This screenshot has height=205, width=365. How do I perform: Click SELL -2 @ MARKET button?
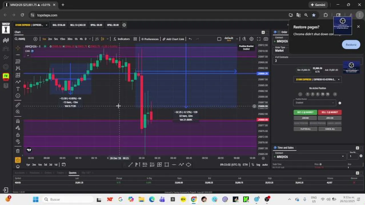tap(330, 112)
